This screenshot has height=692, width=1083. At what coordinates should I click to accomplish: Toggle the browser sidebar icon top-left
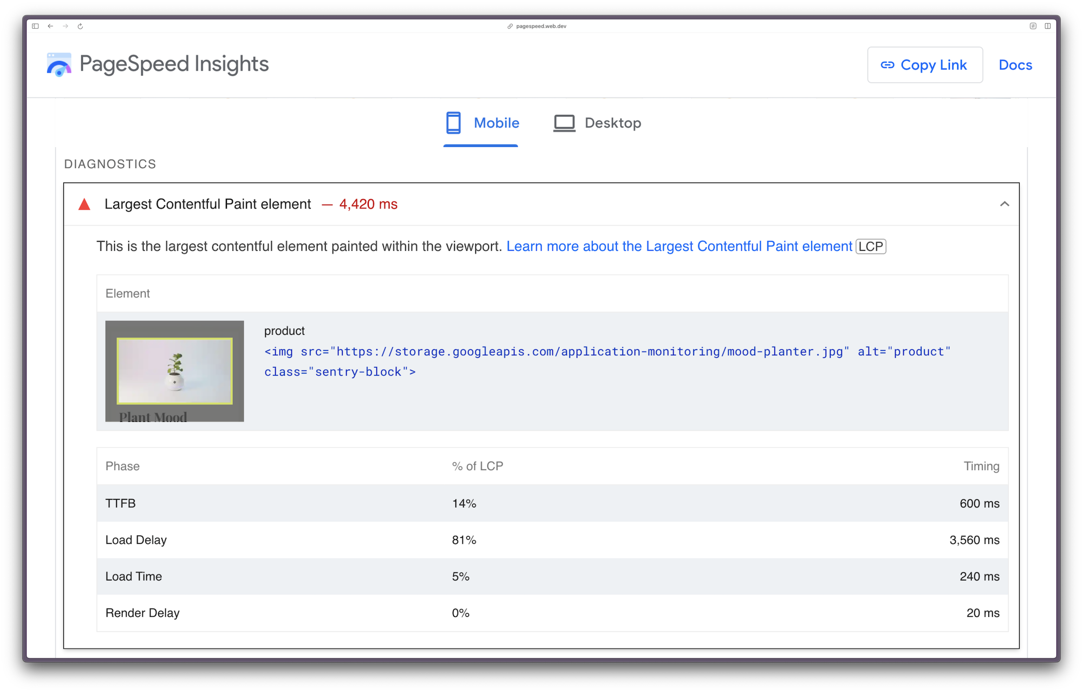point(35,25)
